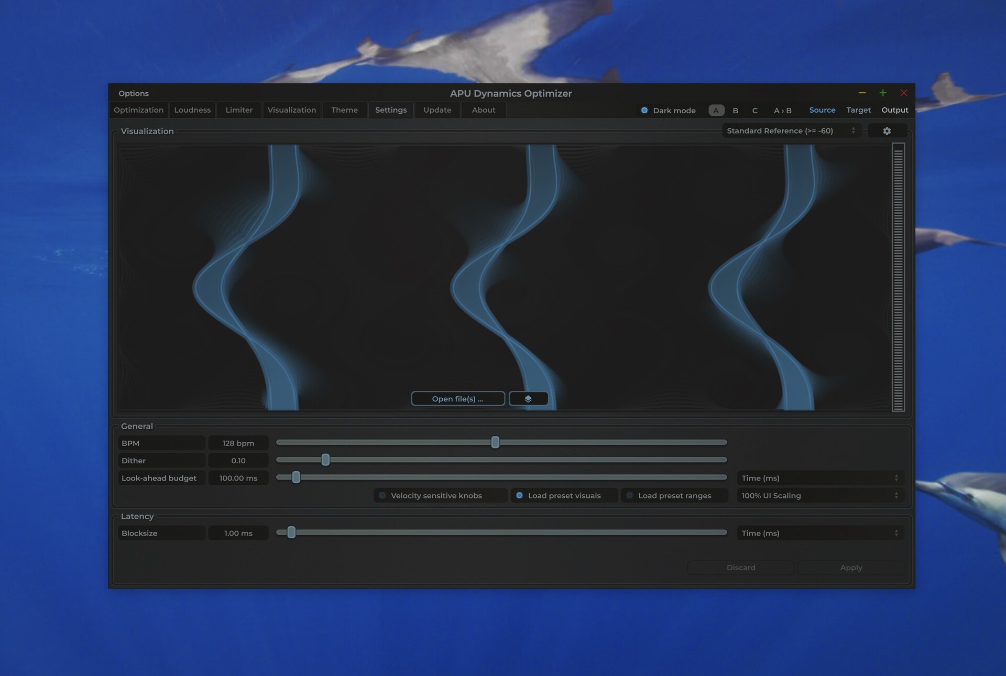The width and height of the screenshot is (1006, 676).
Task: Open the Blocksize Time (ms) dropdown
Action: tap(821, 533)
